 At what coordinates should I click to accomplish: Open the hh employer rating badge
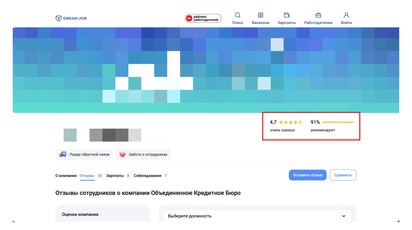coord(203,18)
